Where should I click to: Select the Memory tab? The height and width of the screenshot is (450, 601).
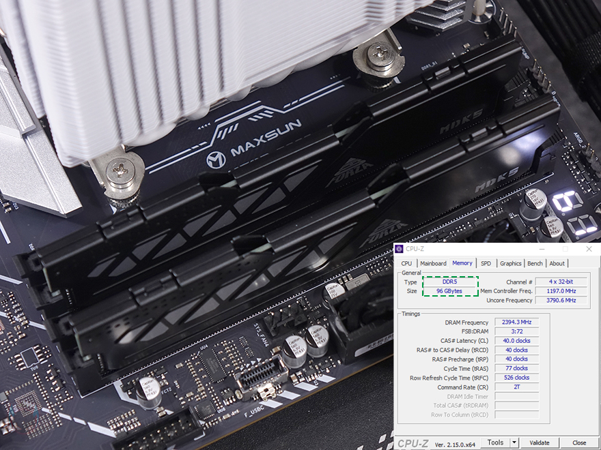462,263
